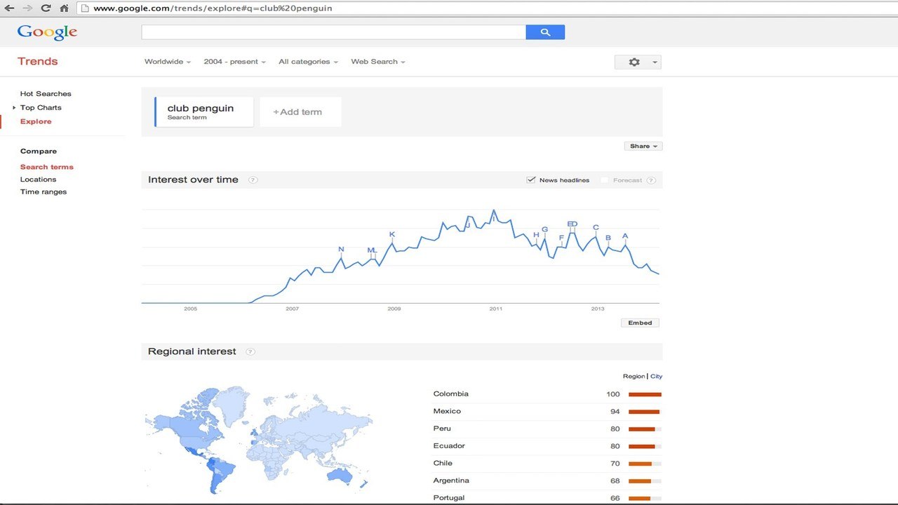Click the Embed button under the chart

coord(640,323)
